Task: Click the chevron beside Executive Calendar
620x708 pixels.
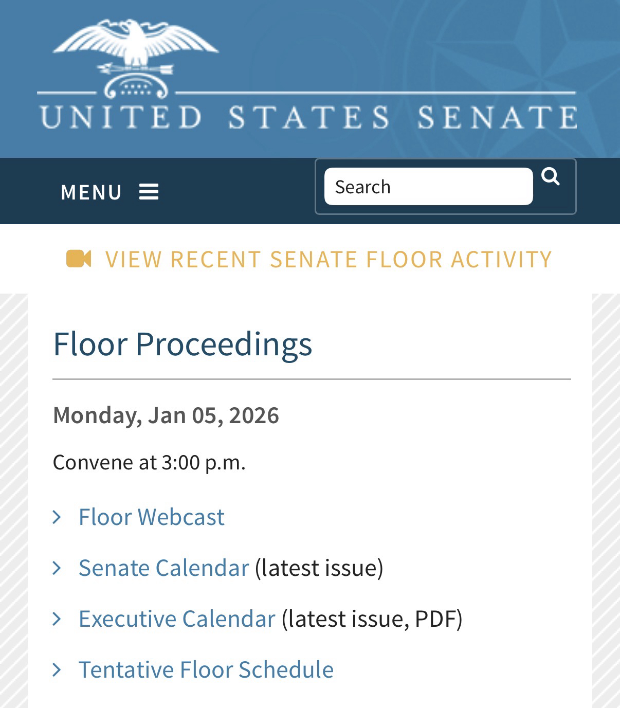Action: point(57,619)
